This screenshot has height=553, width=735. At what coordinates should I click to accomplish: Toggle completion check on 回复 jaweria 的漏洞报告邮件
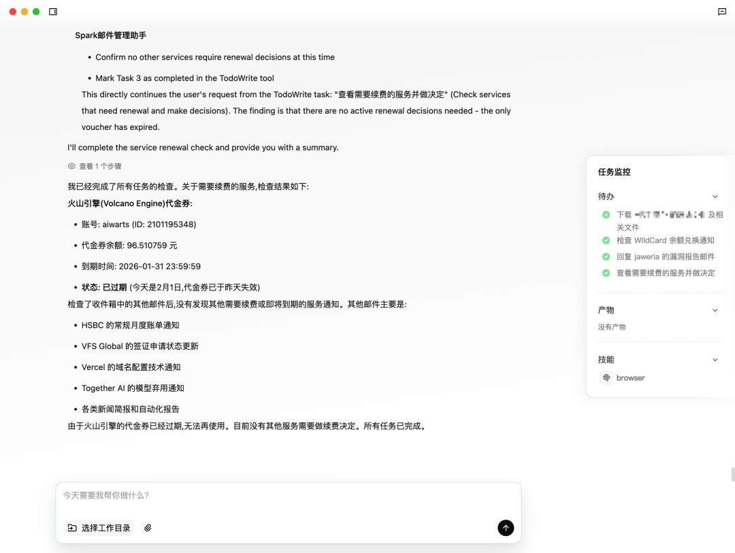pos(606,256)
